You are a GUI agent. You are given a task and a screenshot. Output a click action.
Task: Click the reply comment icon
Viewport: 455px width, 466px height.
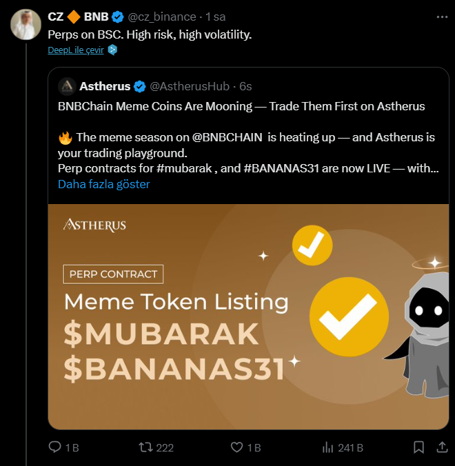point(55,447)
